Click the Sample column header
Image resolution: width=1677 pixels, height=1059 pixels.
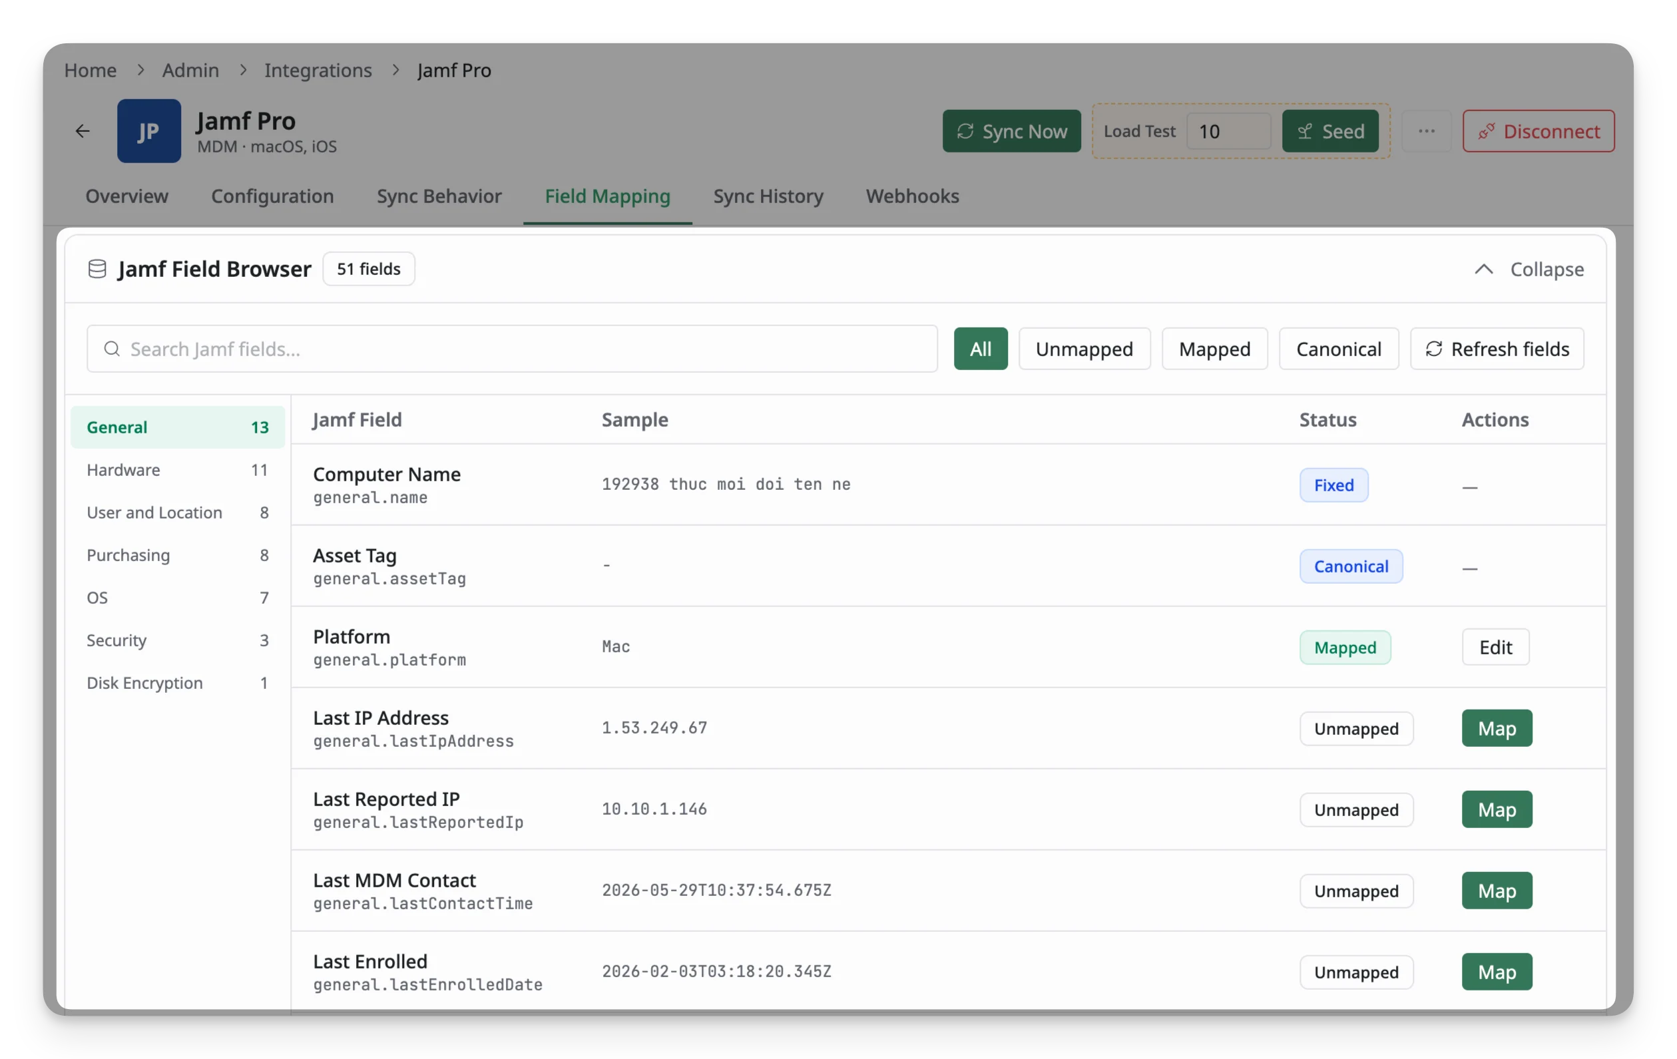click(x=634, y=420)
